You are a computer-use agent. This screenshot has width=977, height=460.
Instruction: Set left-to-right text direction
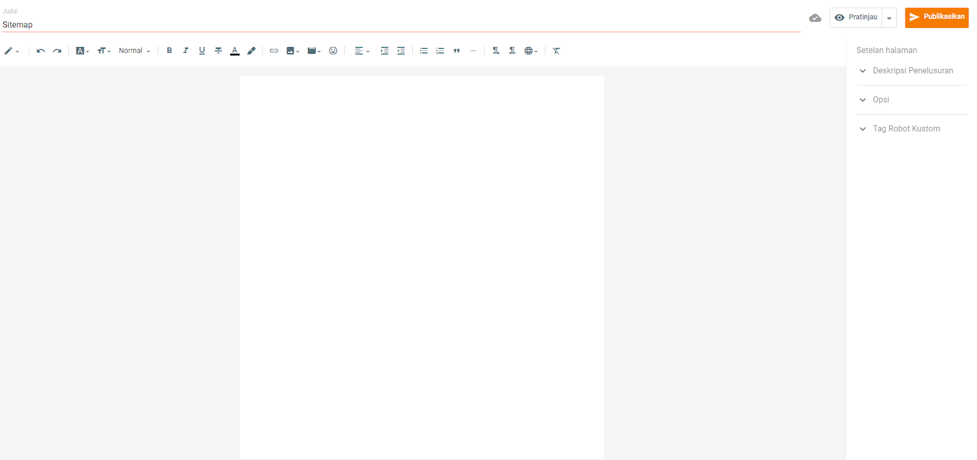tap(496, 51)
